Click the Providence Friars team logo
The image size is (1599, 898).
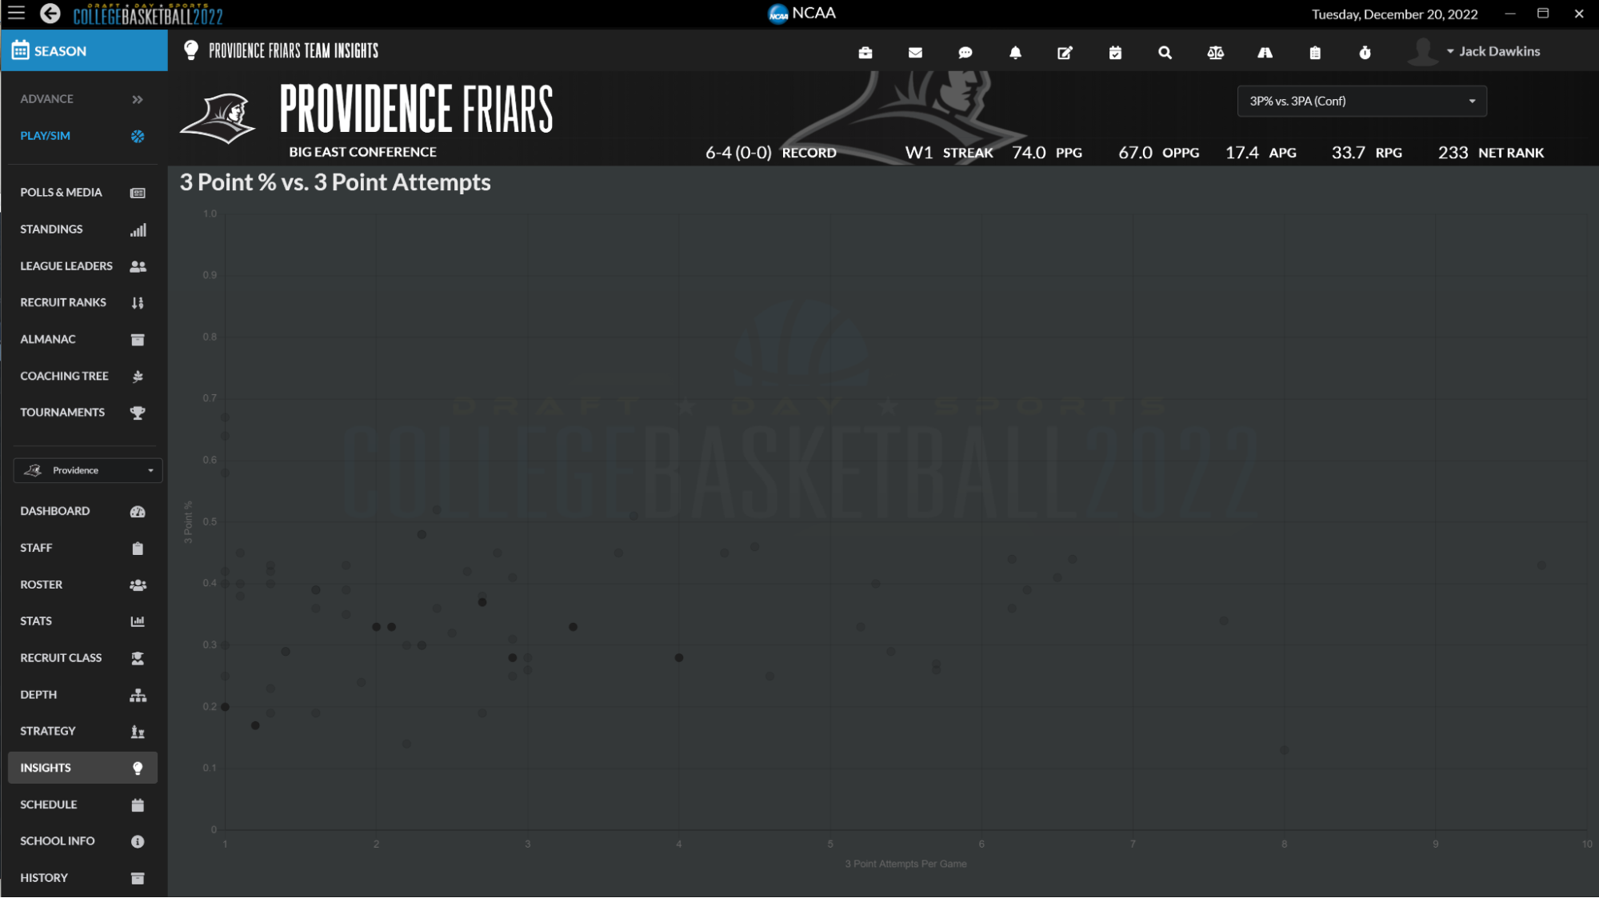tap(218, 118)
